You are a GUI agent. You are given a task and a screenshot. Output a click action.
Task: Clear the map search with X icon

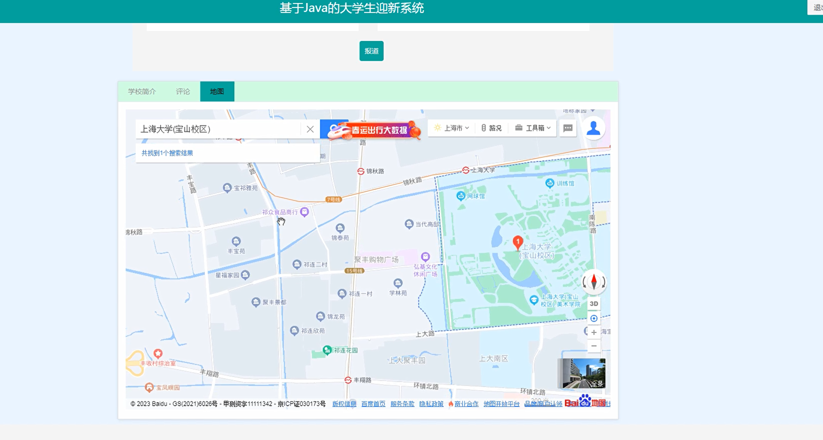pos(310,129)
